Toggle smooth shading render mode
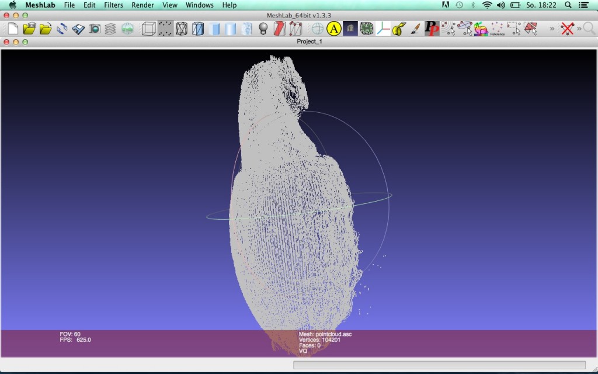This screenshot has height=374, width=598. point(231,29)
